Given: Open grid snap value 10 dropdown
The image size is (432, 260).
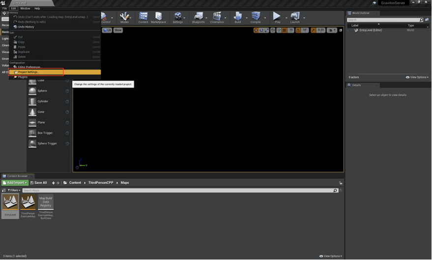Looking at the screenshot, I should (290, 30).
